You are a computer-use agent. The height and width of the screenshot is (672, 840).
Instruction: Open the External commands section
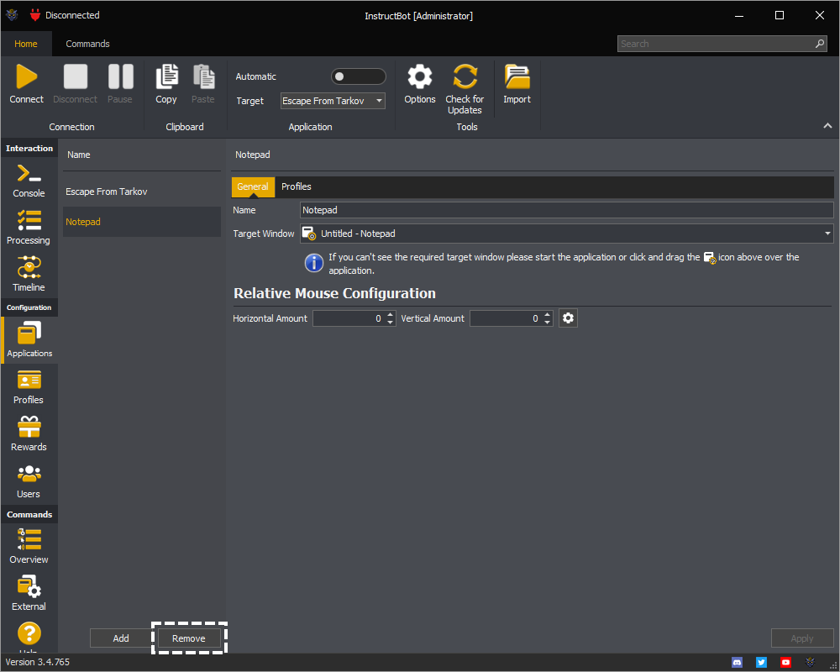click(x=29, y=594)
